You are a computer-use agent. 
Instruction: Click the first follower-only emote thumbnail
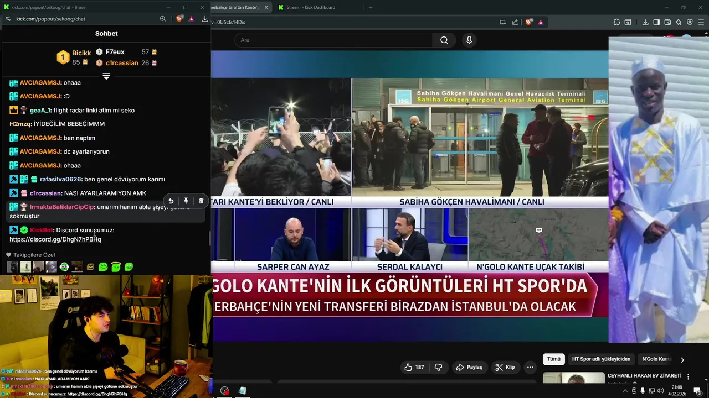(12, 267)
